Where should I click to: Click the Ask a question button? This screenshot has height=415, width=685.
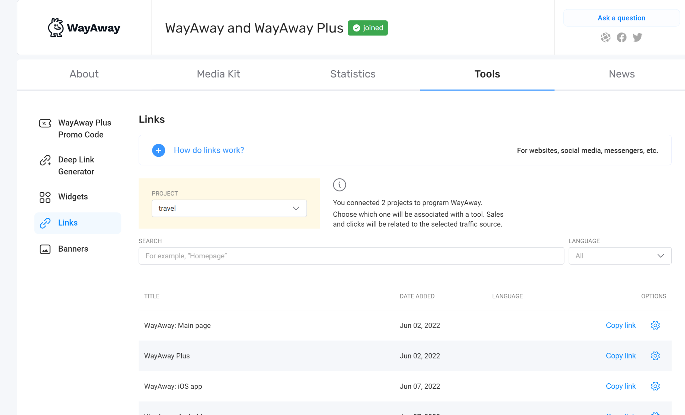click(x=621, y=18)
